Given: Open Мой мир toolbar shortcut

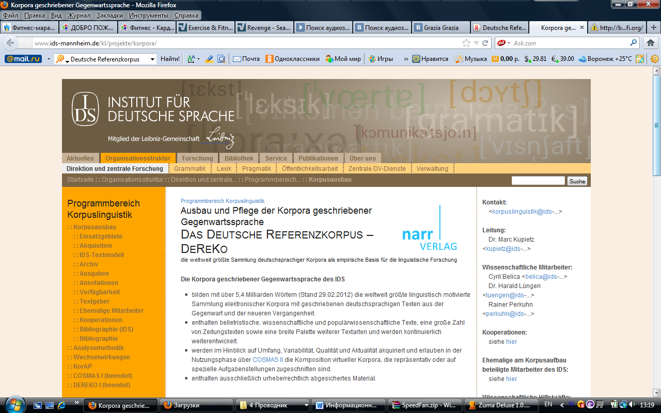Looking at the screenshot, I should pos(343,59).
